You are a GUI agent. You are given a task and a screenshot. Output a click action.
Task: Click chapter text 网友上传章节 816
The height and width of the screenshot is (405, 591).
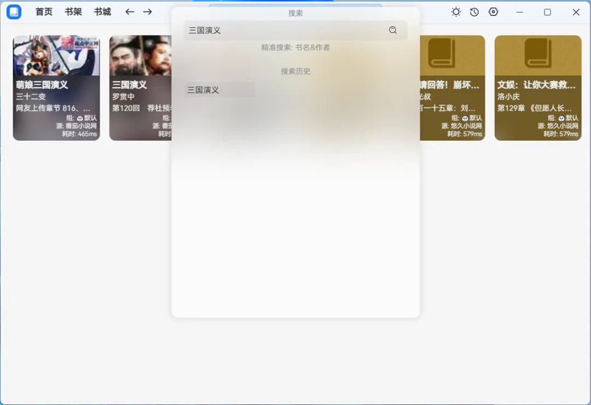coord(53,108)
